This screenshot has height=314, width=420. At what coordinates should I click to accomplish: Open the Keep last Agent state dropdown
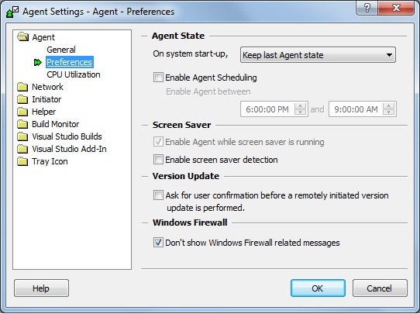[x=318, y=55]
